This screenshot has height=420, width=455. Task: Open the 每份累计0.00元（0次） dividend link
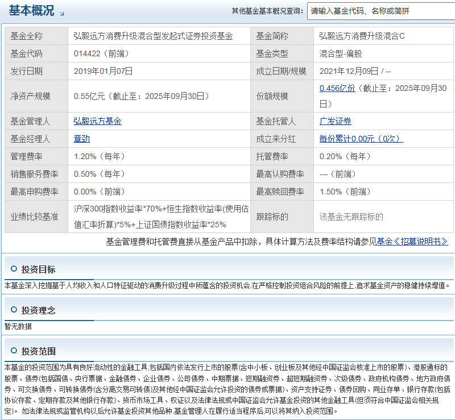point(361,139)
